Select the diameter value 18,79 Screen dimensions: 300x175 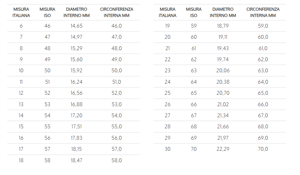tap(223, 26)
